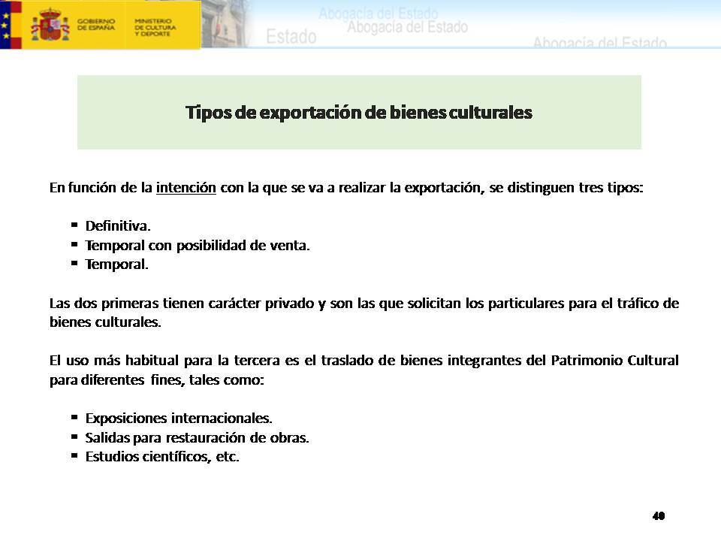This screenshot has width=721, height=541.
Task: Select bullet Salidas para restauración de obras.
Action: coord(197,437)
